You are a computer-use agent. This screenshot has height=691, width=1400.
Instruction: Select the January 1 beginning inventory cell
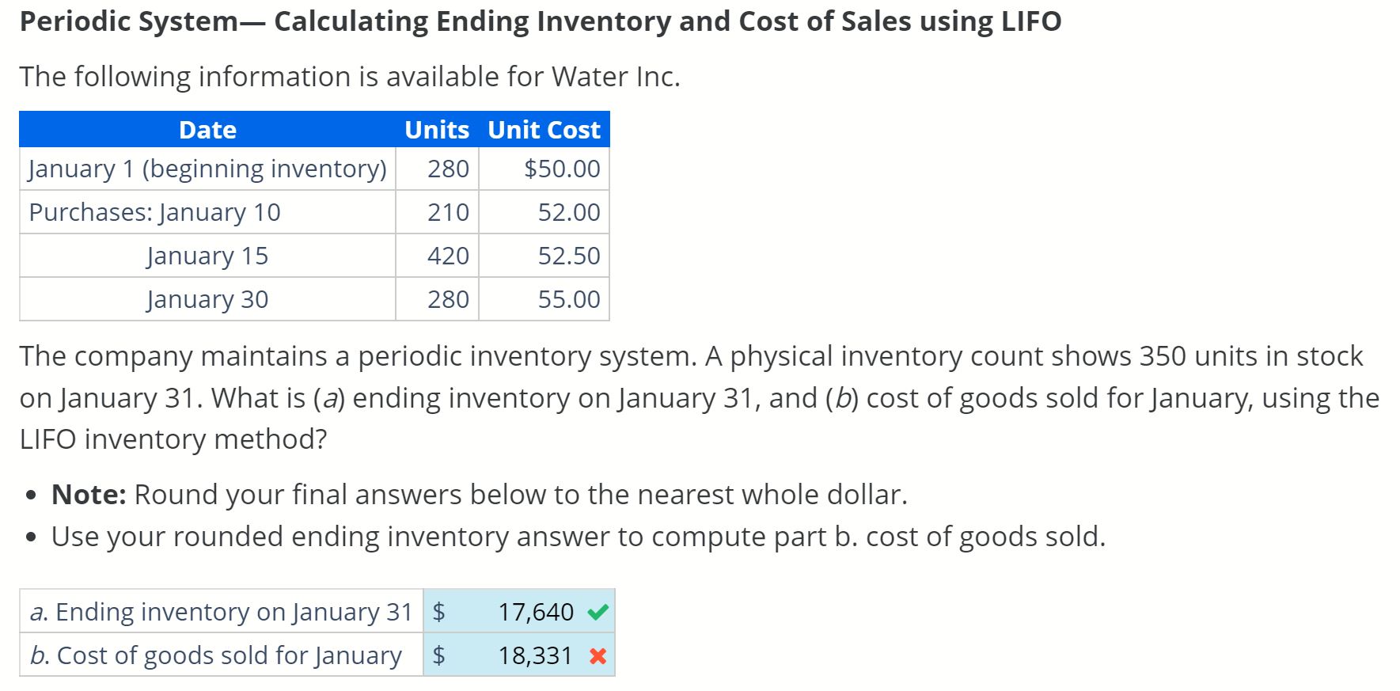pos(207,169)
